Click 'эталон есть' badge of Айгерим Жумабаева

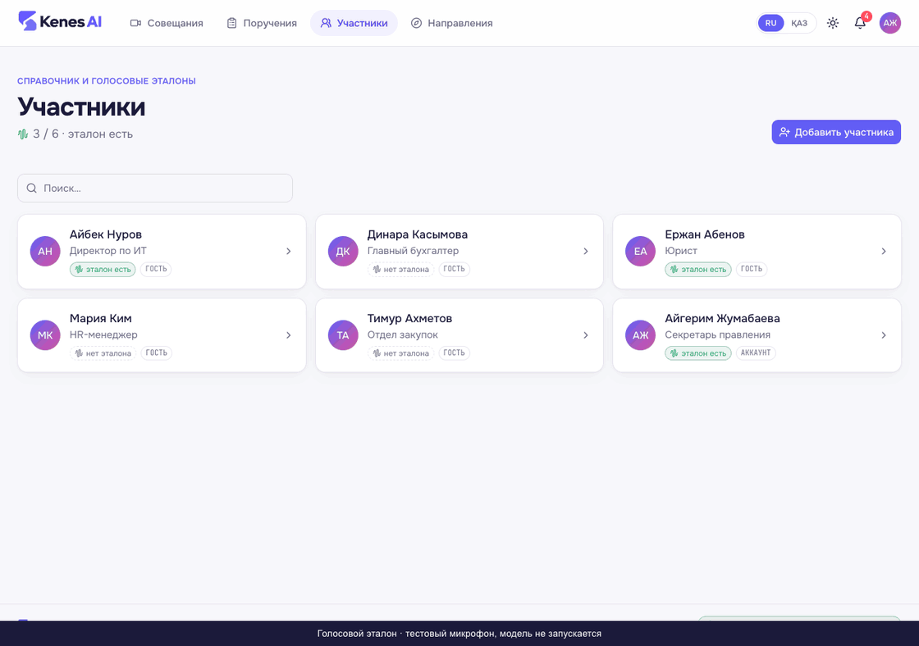(698, 353)
